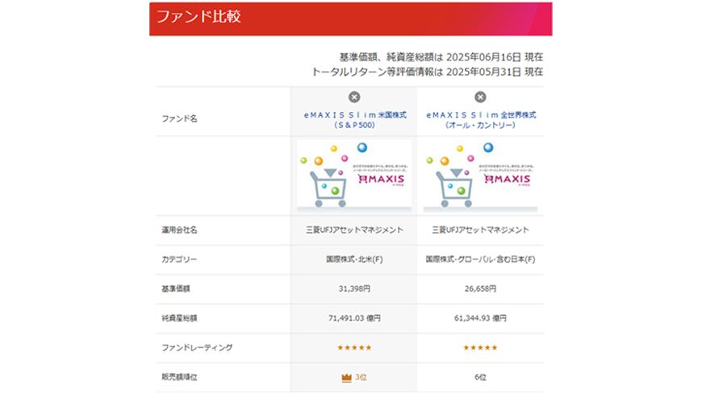
Task: Select the ファンドレーティング row label
Action: (x=196, y=347)
